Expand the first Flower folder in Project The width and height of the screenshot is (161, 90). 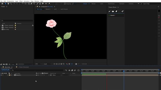click(x=1, y=25)
